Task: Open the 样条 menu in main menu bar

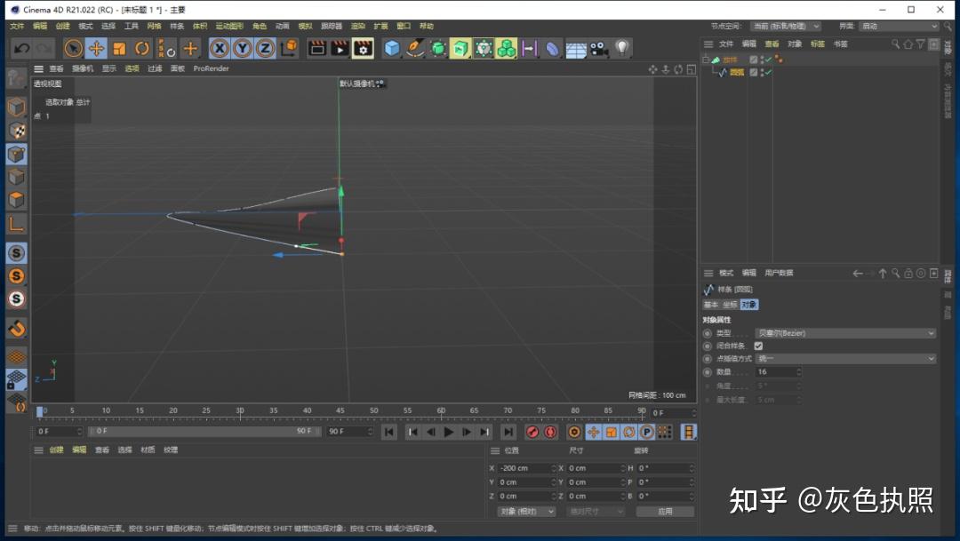Action: click(x=177, y=27)
